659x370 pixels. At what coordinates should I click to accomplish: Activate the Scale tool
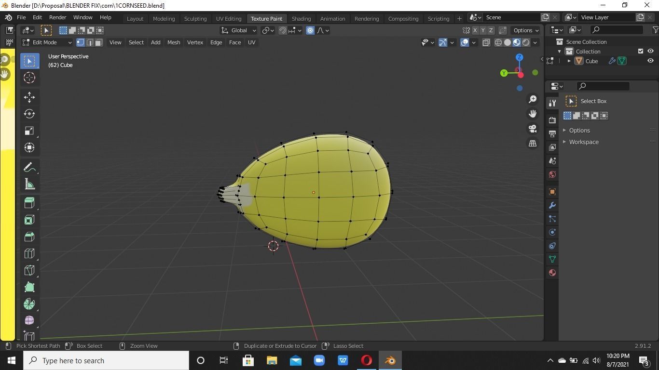29,131
